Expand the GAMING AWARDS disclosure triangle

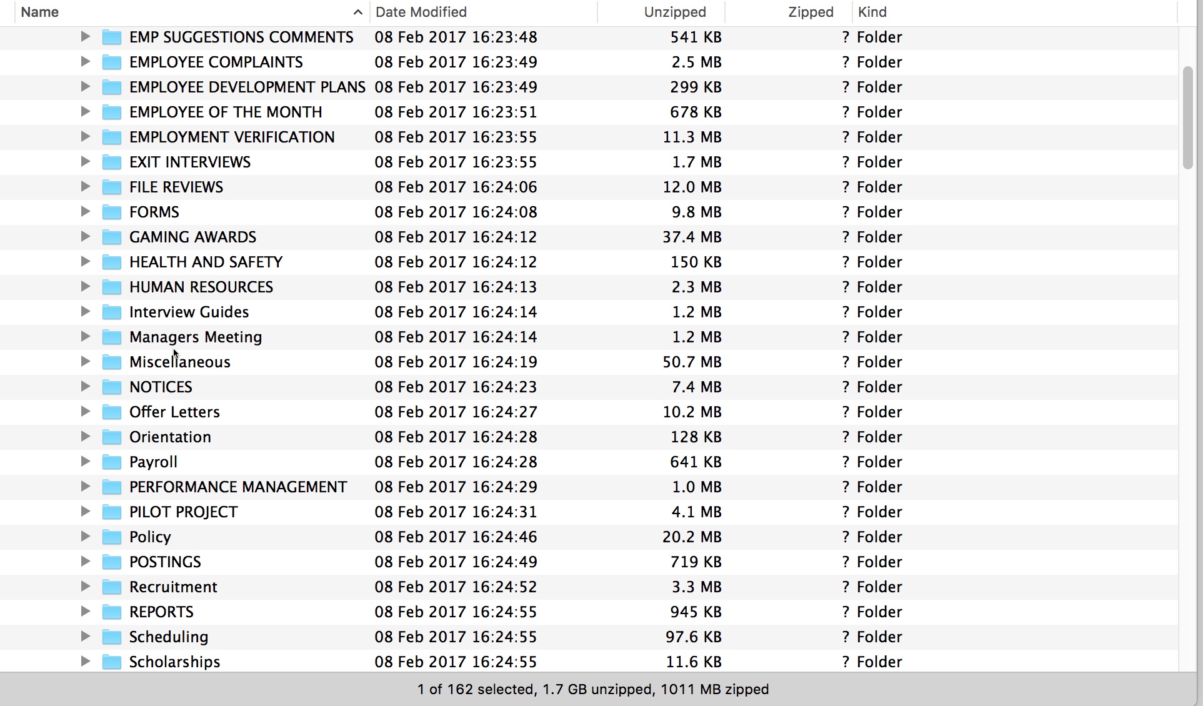click(x=86, y=237)
